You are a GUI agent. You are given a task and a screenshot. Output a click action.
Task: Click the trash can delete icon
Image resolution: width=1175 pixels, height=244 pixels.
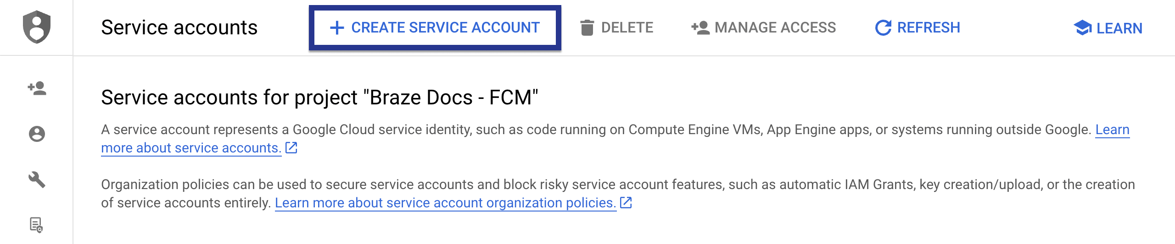587,28
